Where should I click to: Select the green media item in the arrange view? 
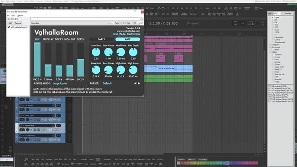tap(168, 78)
